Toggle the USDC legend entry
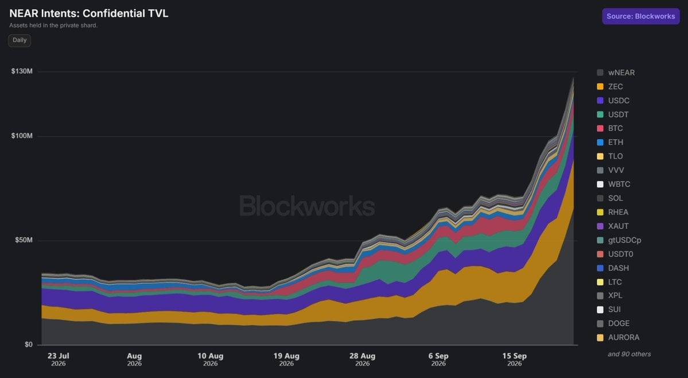The height and width of the screenshot is (378, 688). (x=613, y=101)
